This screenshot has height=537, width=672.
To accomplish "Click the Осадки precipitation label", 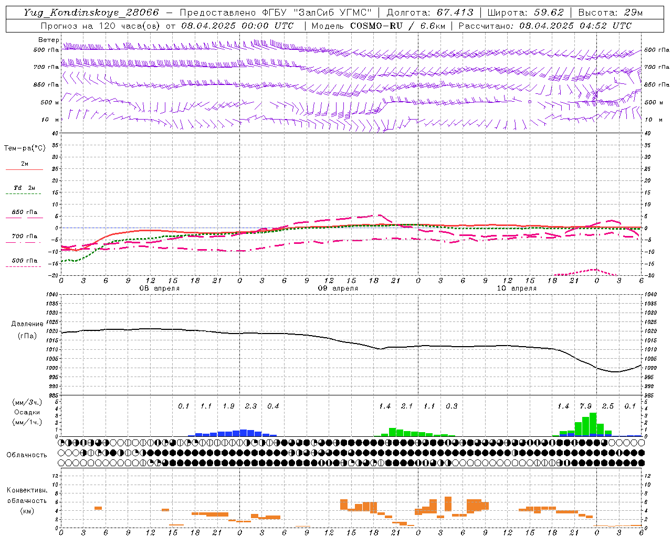I will (27, 412).
